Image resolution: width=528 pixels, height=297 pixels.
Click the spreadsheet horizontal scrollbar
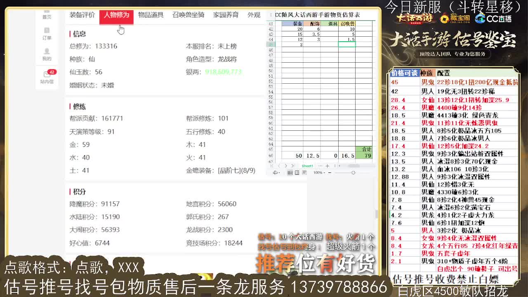tap(354, 166)
